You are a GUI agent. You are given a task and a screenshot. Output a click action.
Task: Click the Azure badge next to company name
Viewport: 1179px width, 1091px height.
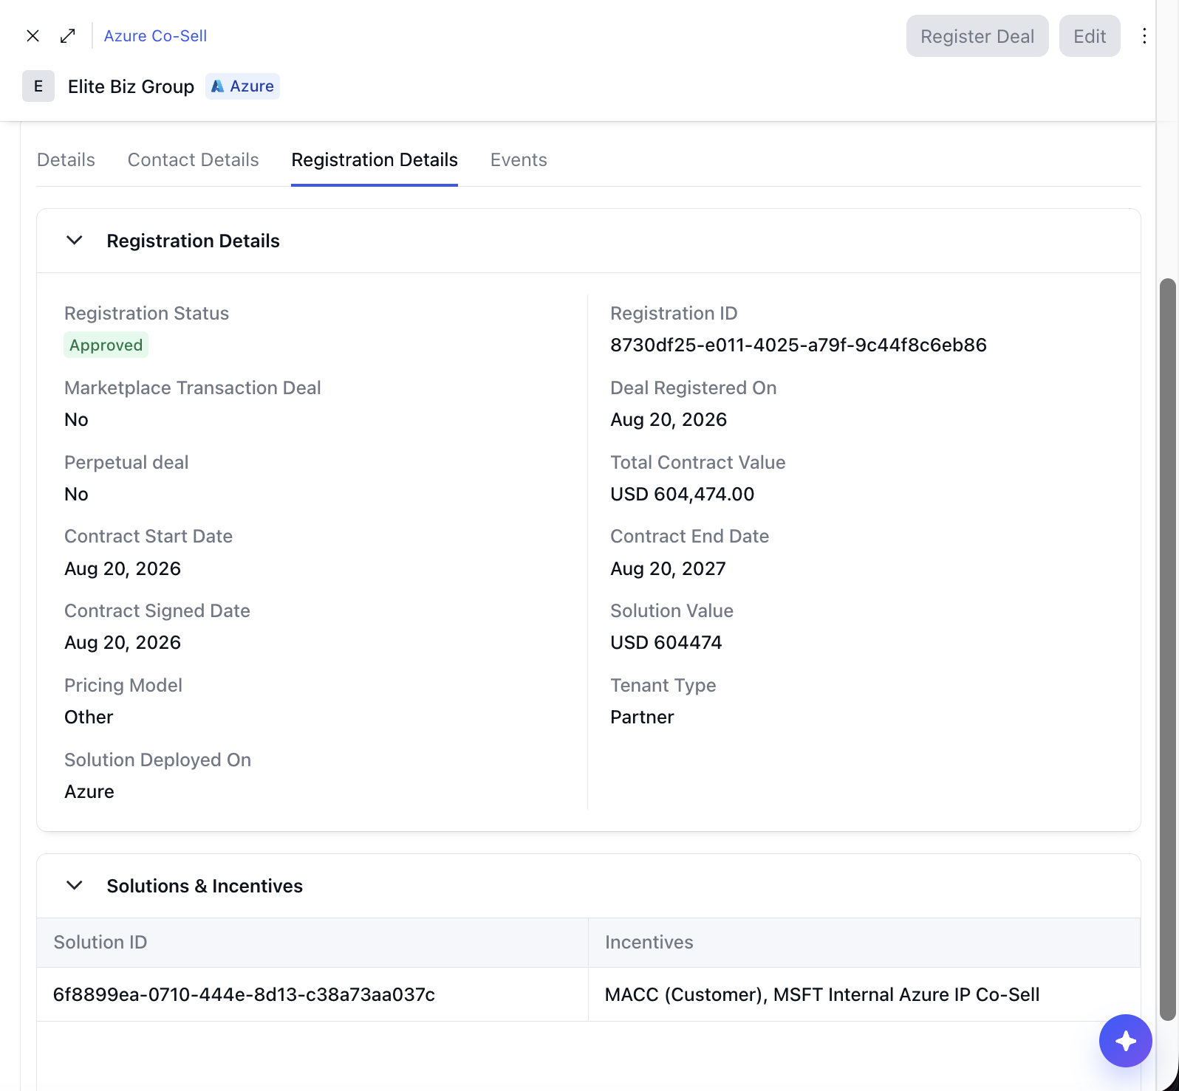click(242, 86)
